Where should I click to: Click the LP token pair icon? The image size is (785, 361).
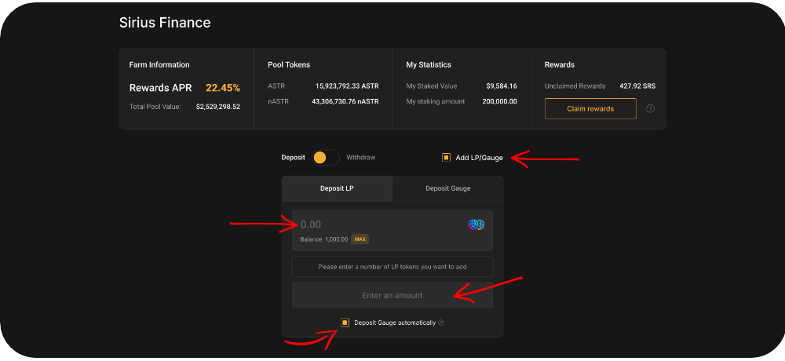pyautogui.click(x=476, y=224)
